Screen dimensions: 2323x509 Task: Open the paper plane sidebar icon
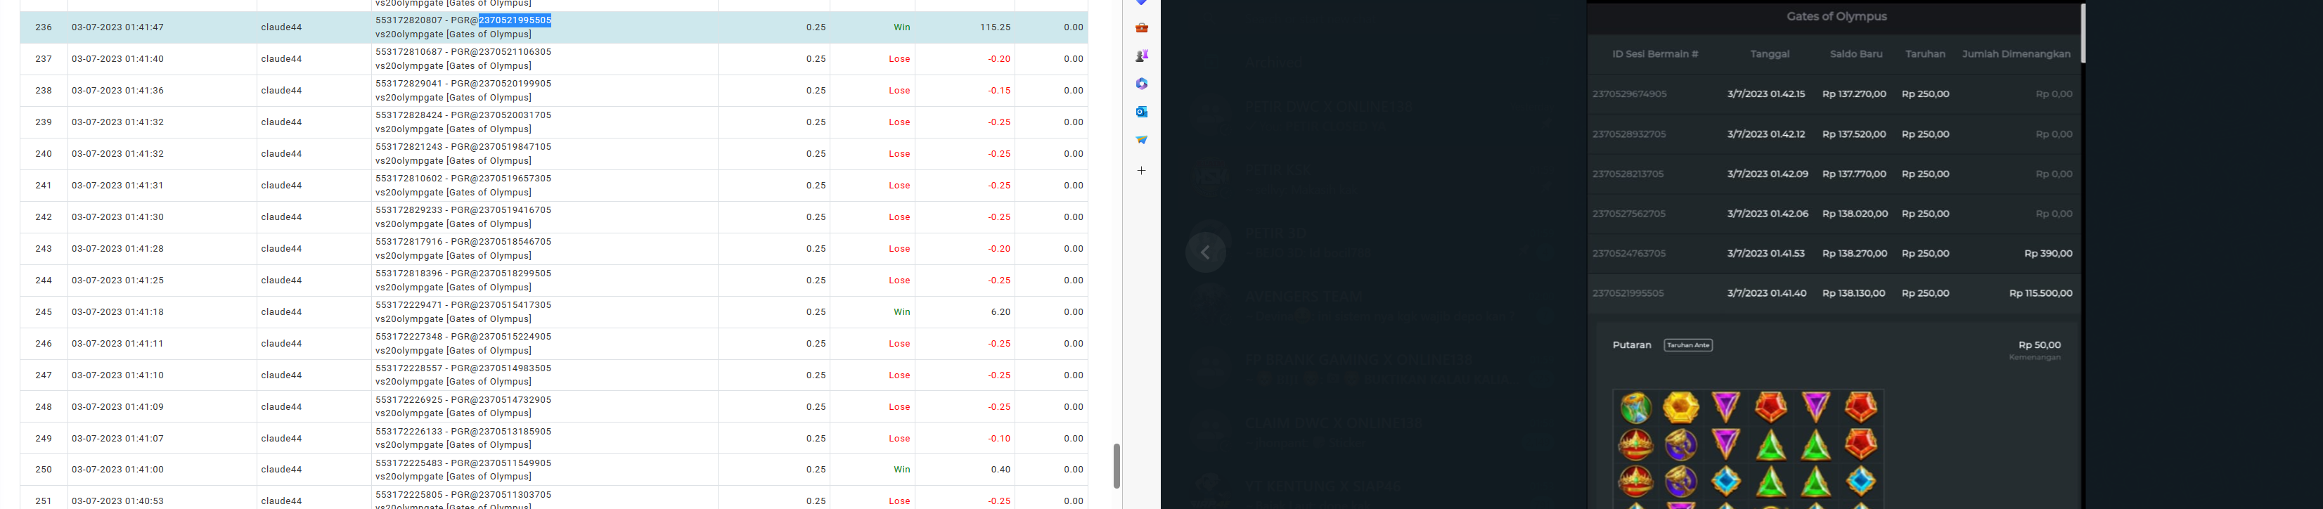(x=1142, y=140)
